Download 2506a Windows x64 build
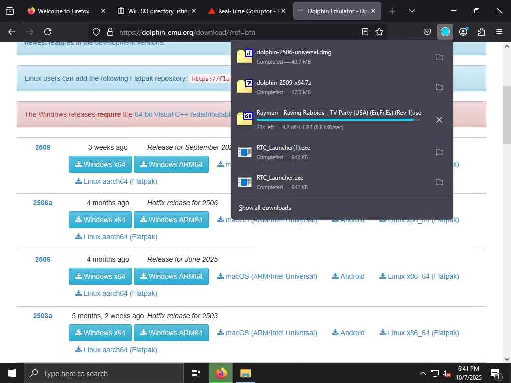Image resolution: width=511 pixels, height=383 pixels. point(100,220)
